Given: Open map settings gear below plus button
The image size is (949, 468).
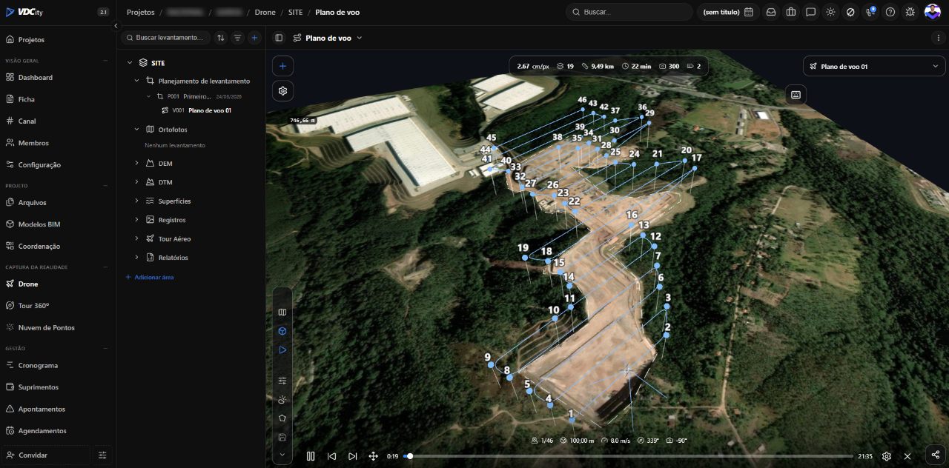Looking at the screenshot, I should 282,91.
